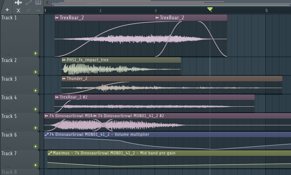Mute Track 4 with its green LED

coord(35,109)
